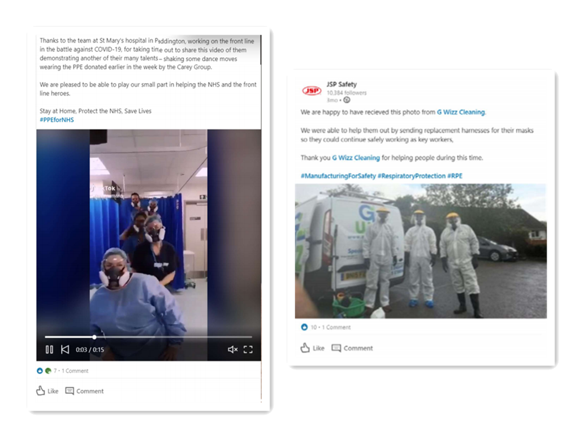View "1 Comment" on hospital video post

(75, 371)
